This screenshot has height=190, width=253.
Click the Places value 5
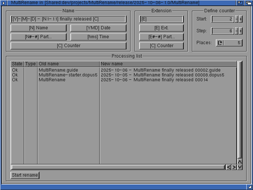(239, 43)
